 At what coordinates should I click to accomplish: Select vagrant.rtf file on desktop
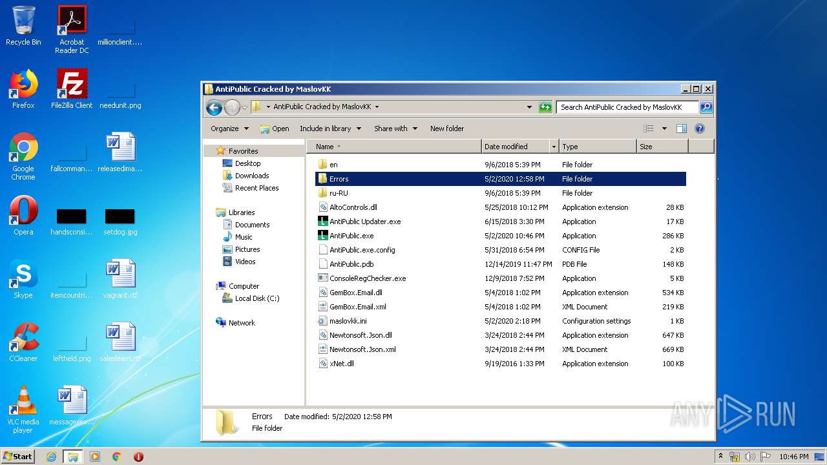[x=120, y=279]
